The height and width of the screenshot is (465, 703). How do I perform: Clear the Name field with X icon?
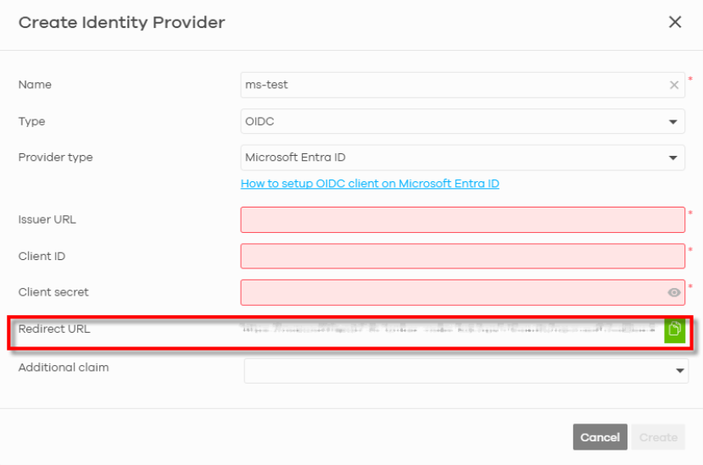click(673, 85)
